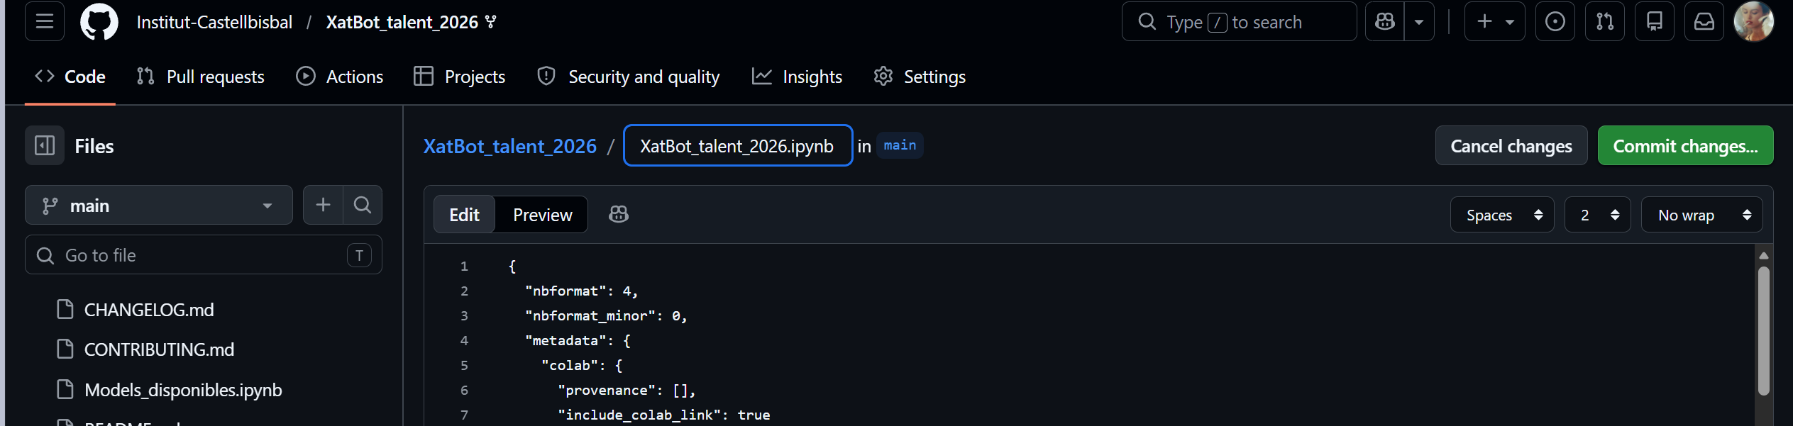
Task: Open CHANGELOG.md in the file tree
Action: click(149, 310)
